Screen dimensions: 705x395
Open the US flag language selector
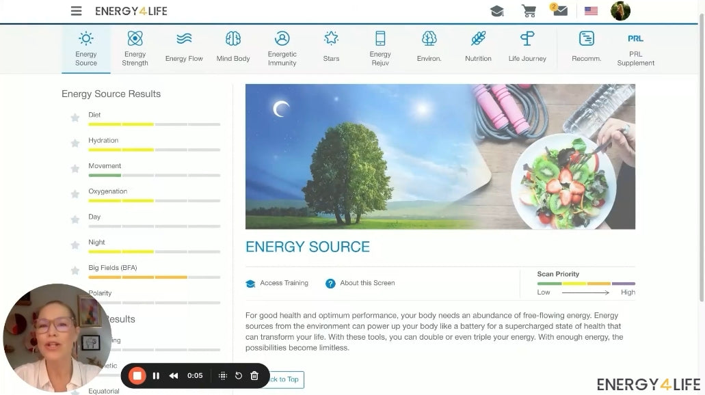591,11
